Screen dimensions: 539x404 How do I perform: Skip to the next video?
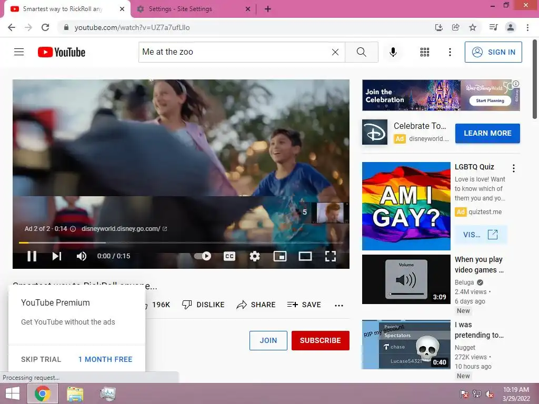(x=57, y=256)
